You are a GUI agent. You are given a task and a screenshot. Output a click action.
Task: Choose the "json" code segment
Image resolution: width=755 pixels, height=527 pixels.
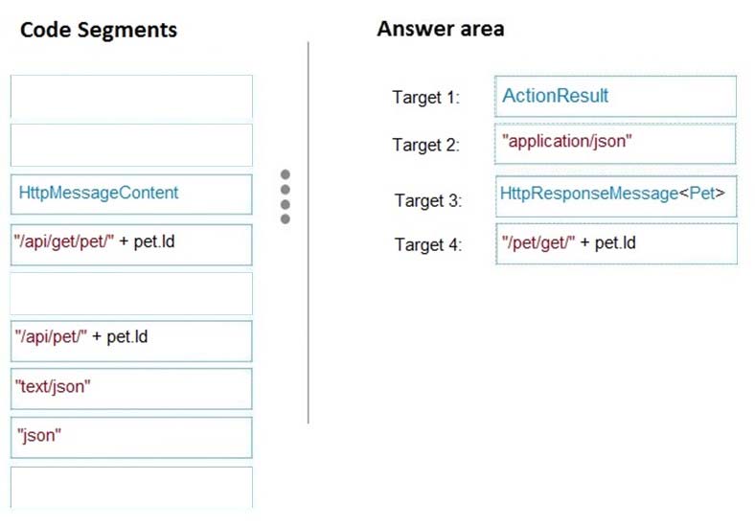131,437
